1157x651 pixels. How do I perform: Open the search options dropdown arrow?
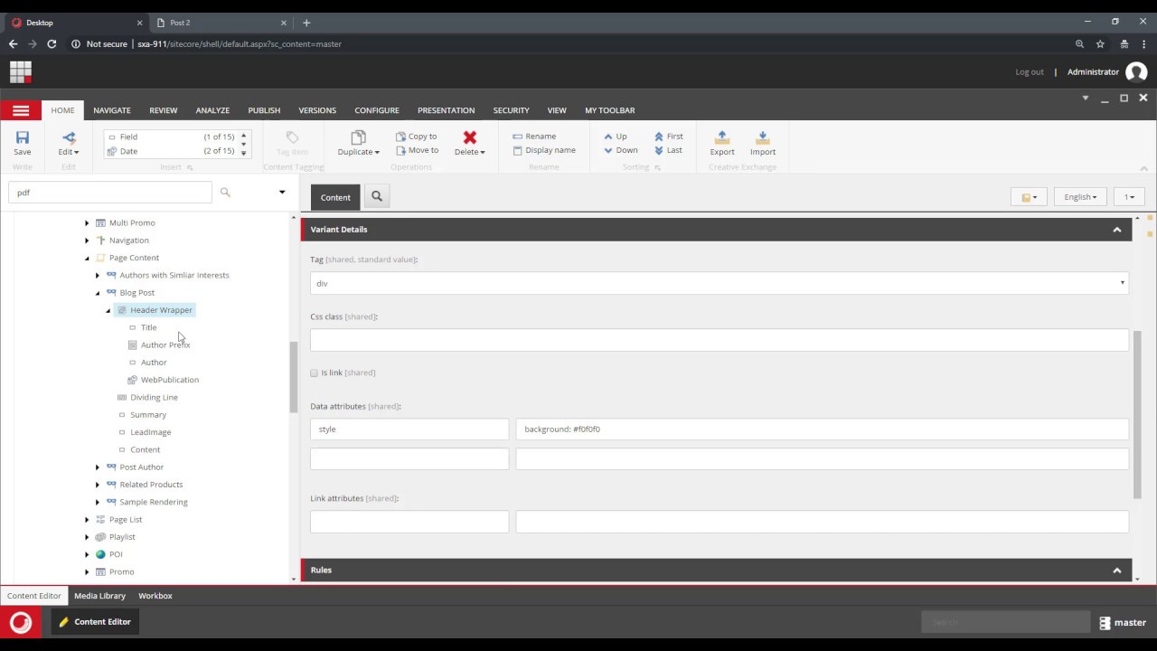(282, 192)
